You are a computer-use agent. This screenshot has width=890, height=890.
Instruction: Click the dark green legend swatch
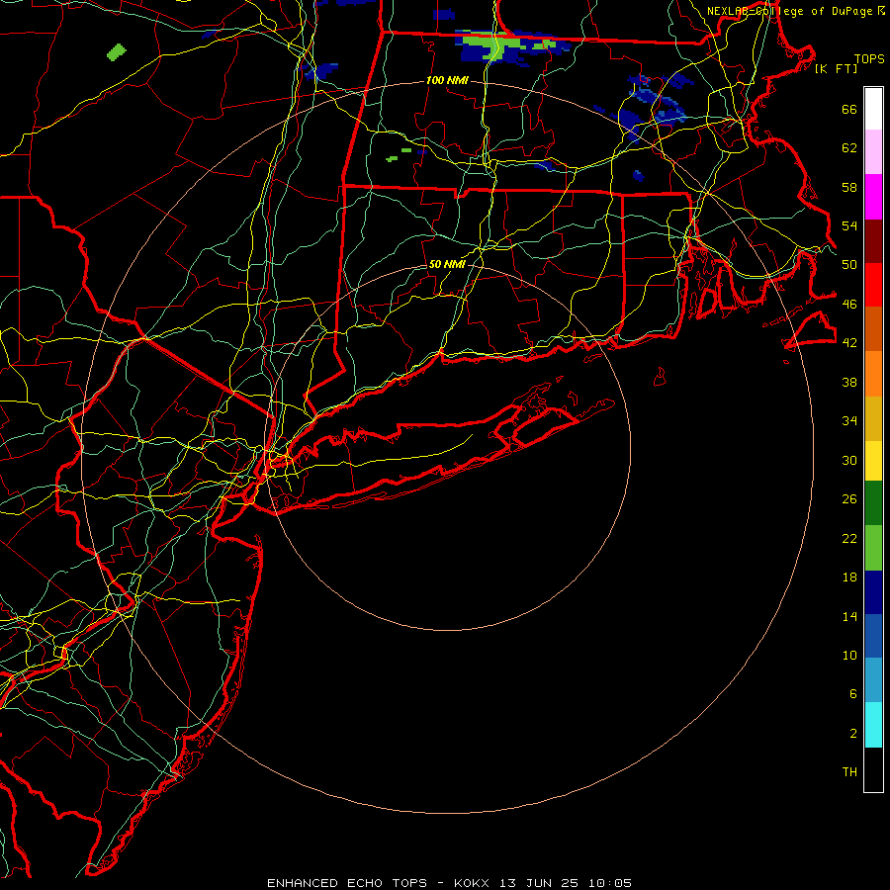pos(873,503)
